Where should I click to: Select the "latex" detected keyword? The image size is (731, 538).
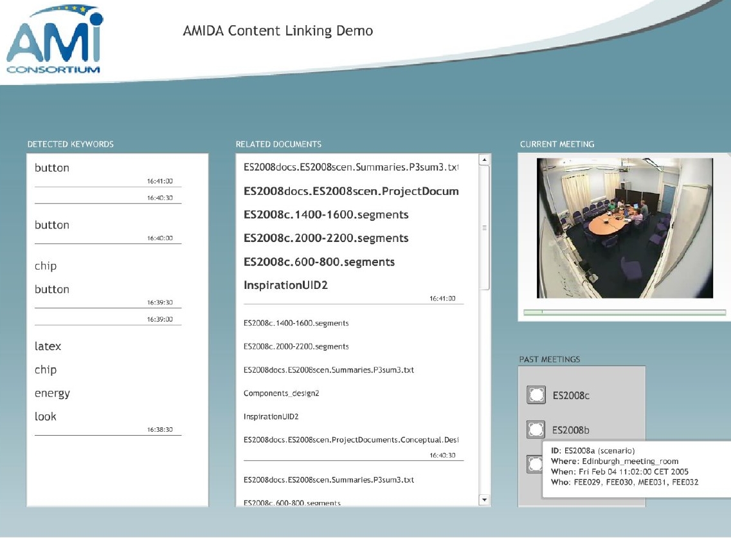pos(48,346)
